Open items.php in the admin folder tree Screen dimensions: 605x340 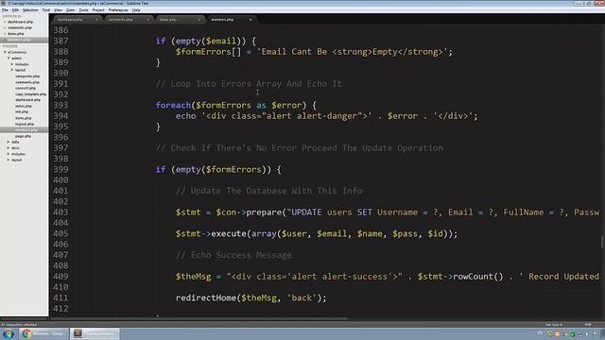click(24, 118)
